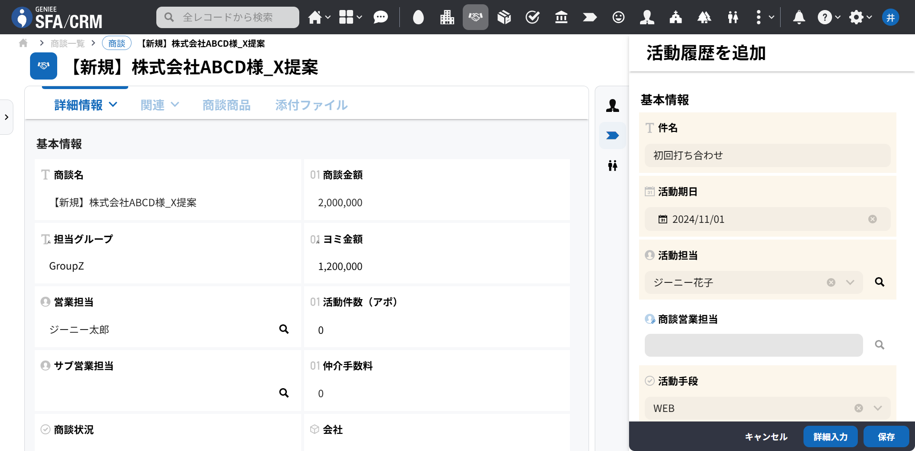
Task: Expand the dashboard grid dropdown chevron
Action: [359, 18]
